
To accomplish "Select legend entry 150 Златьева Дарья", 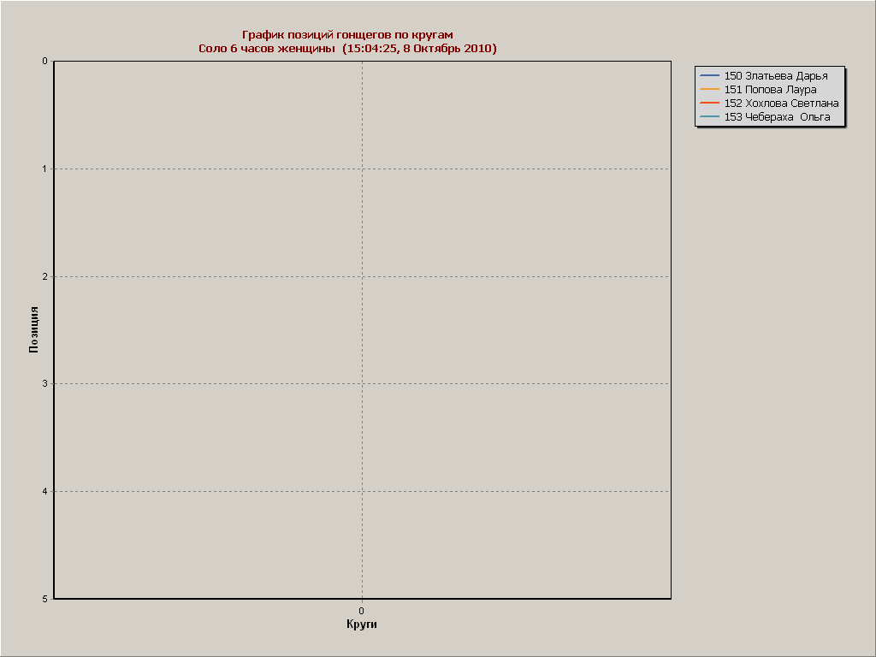I will point(776,76).
